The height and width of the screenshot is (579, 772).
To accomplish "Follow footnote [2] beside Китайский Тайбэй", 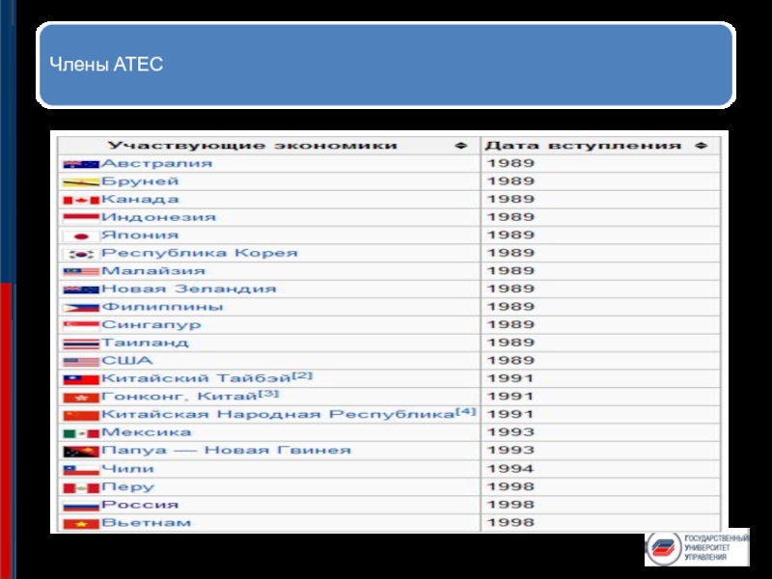I will (302, 375).
